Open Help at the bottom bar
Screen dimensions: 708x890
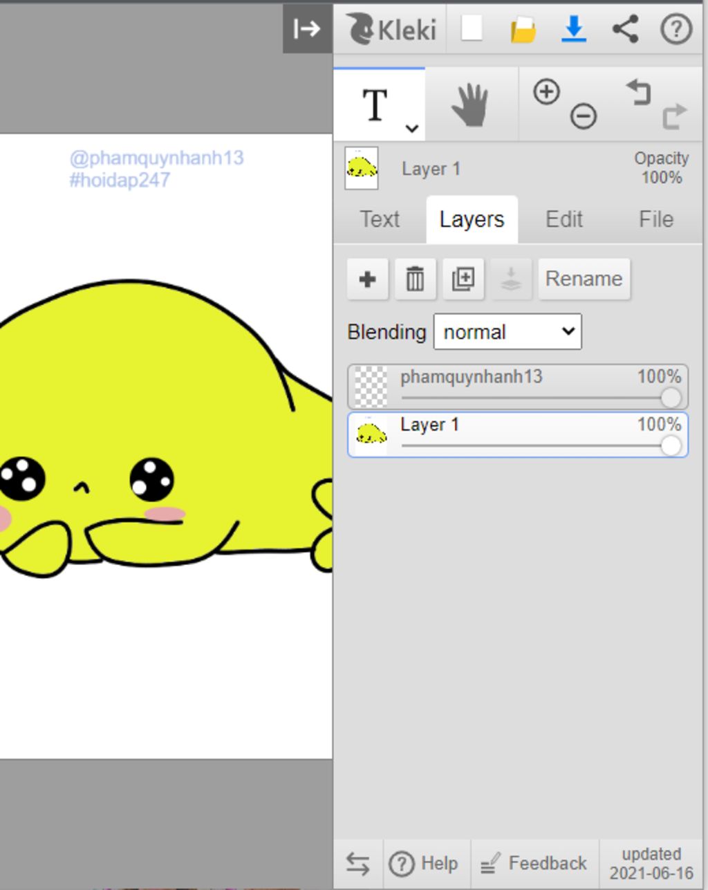[423, 864]
